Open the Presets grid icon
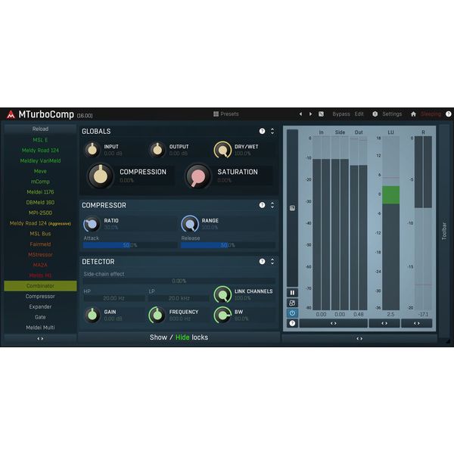 216,114
